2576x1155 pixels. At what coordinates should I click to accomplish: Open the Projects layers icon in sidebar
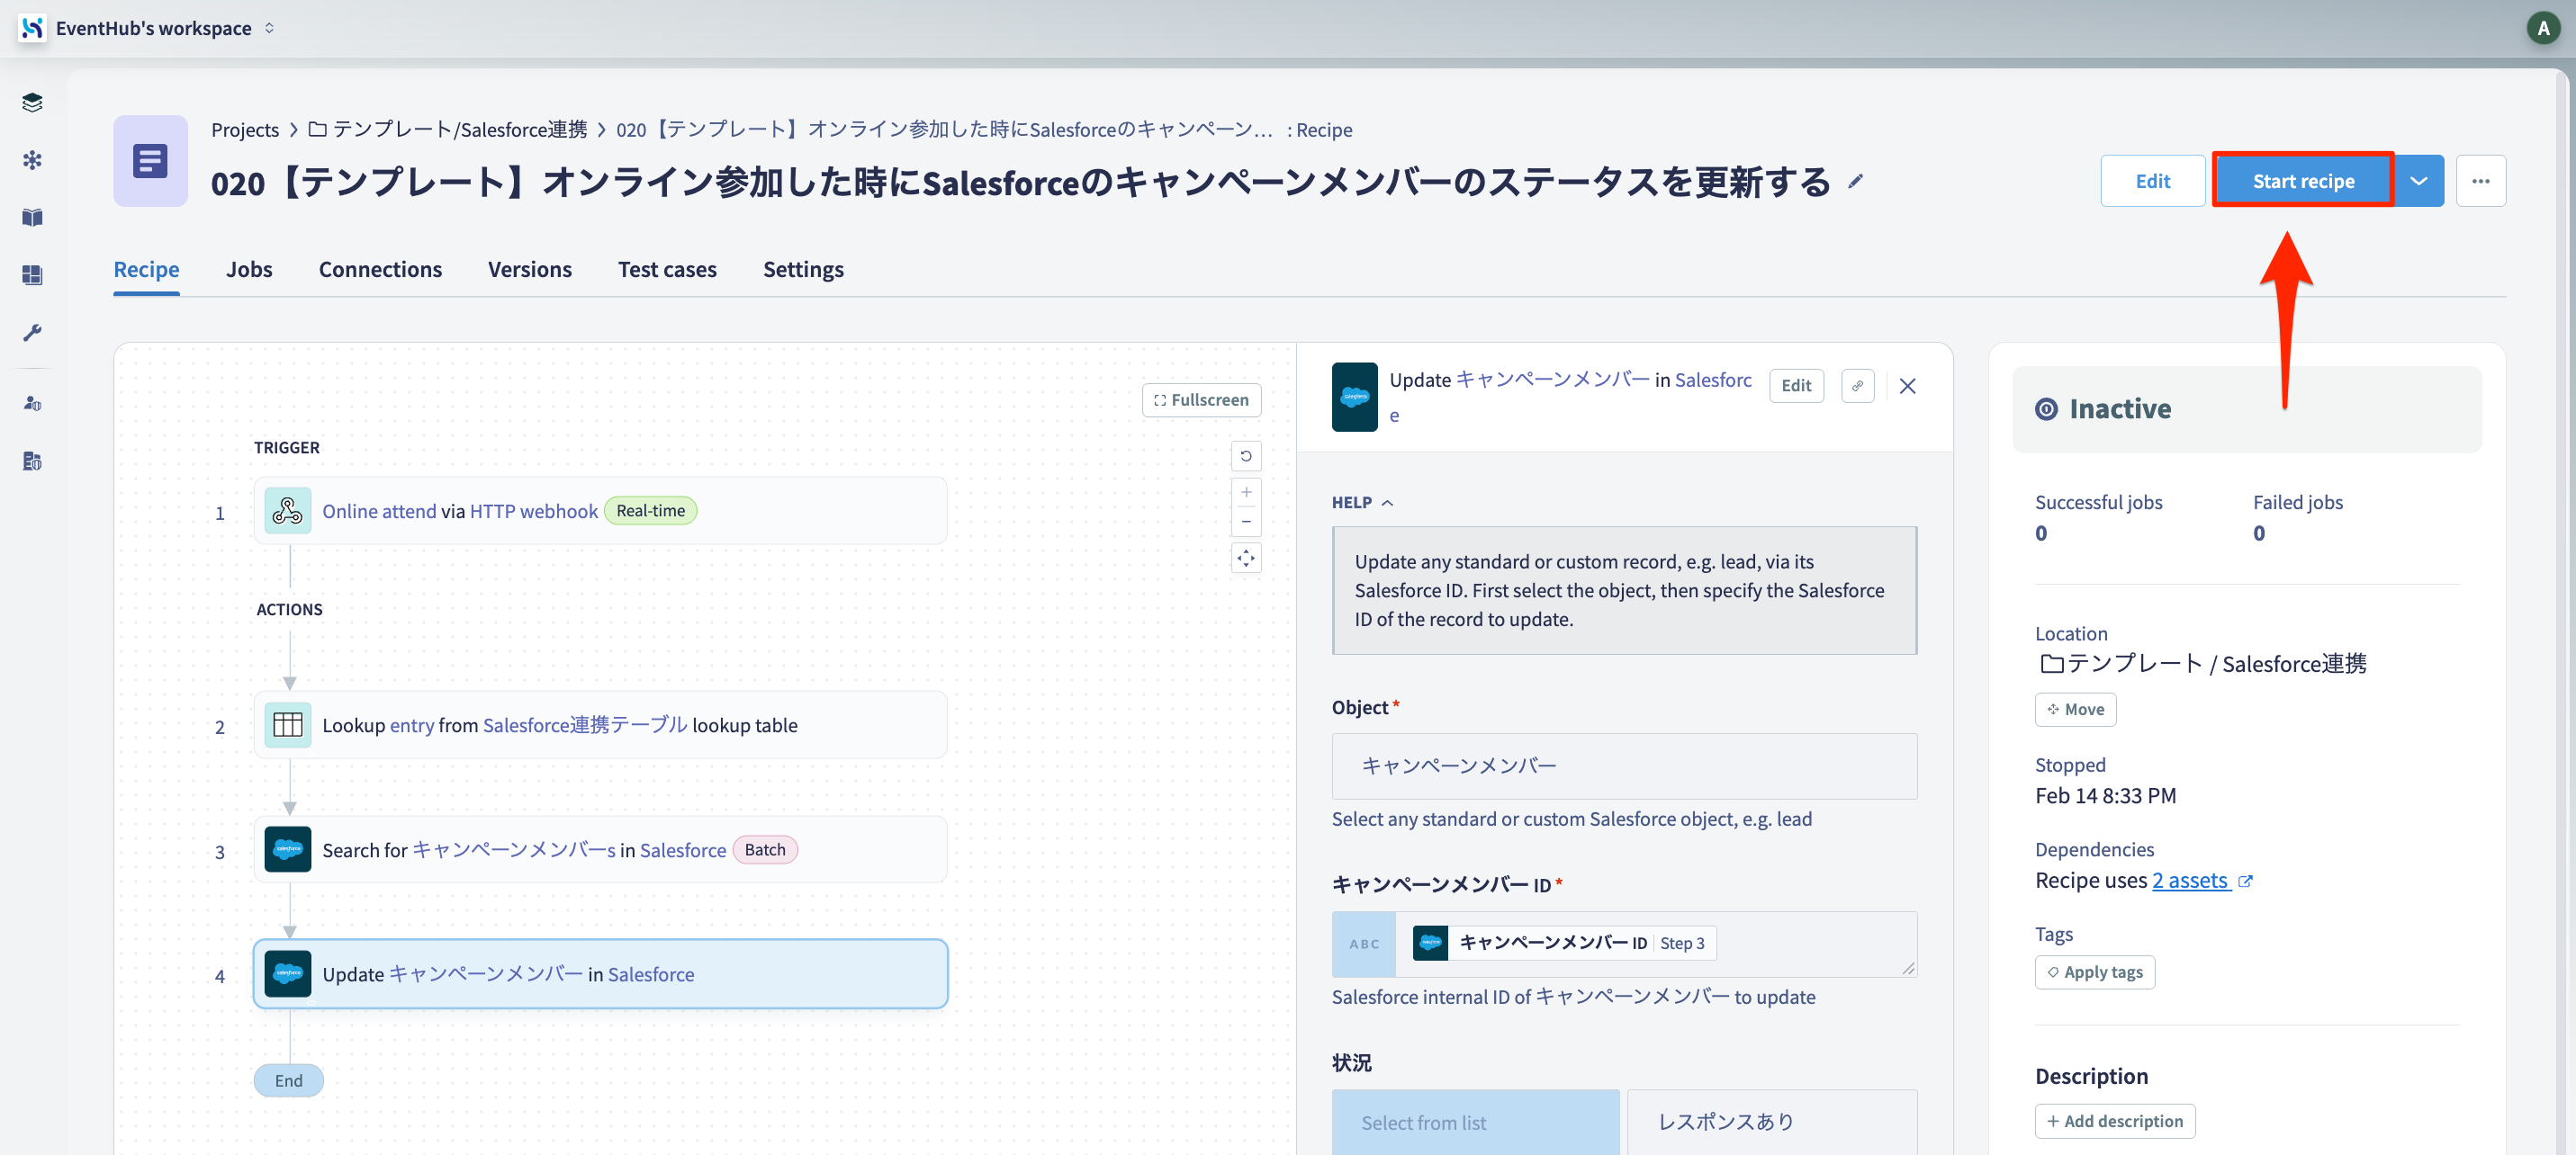click(32, 102)
